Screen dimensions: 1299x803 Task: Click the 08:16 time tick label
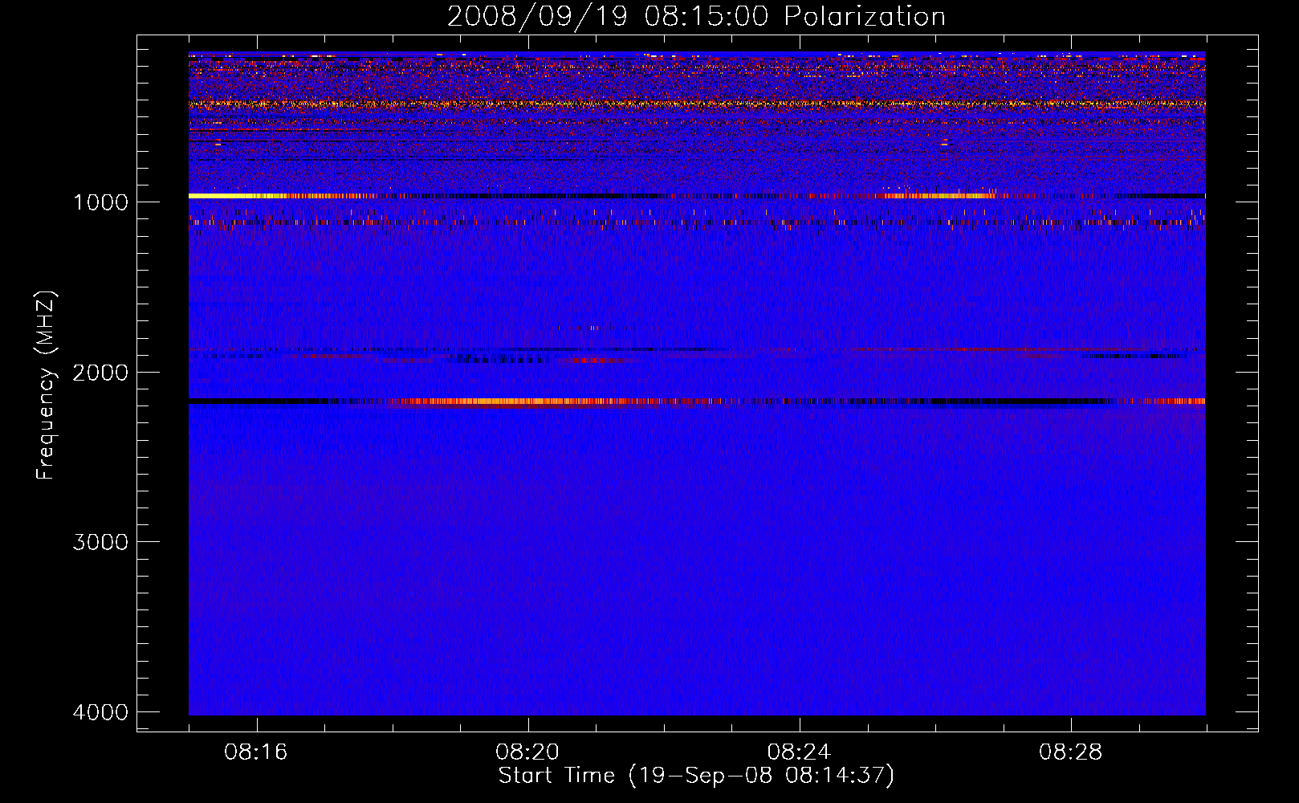point(256,752)
